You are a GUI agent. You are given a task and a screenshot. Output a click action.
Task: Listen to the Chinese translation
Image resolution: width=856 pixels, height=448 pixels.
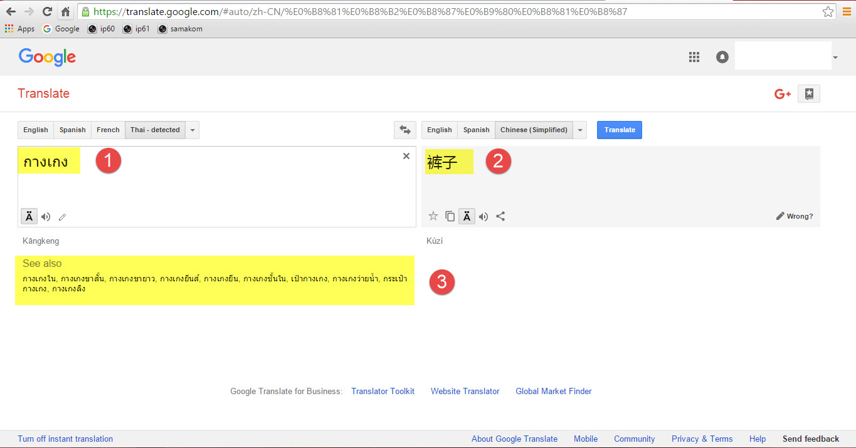pyautogui.click(x=483, y=217)
